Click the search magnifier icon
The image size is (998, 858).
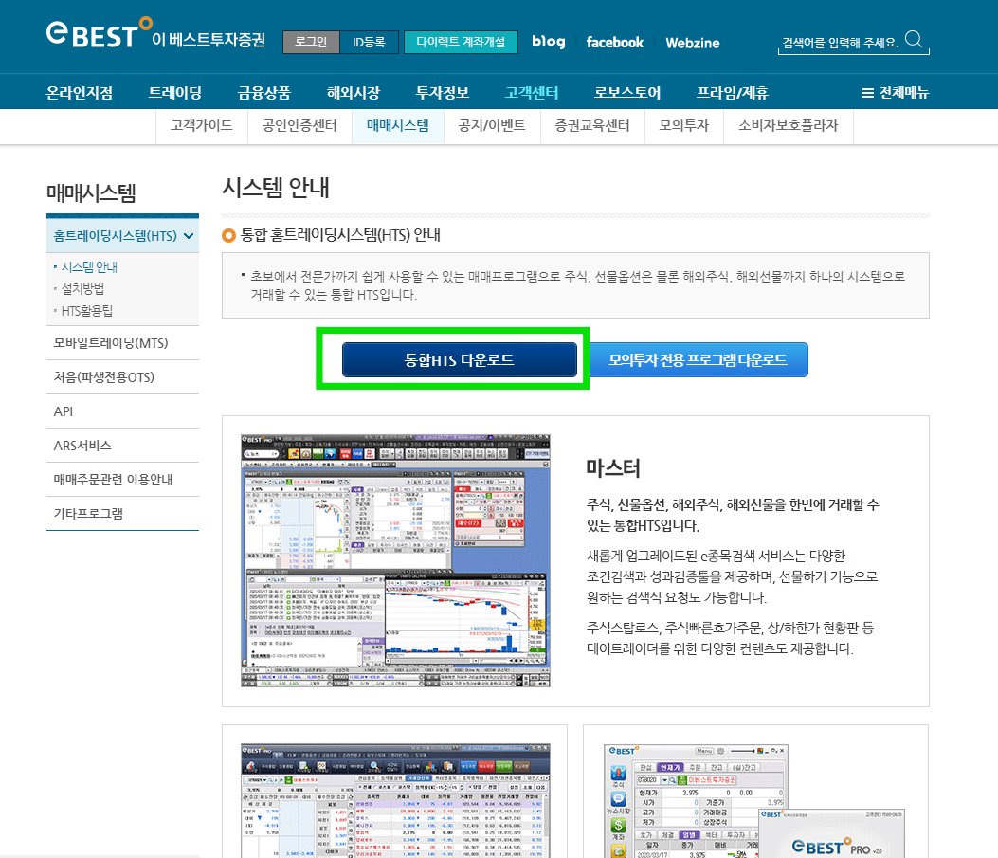coord(914,39)
